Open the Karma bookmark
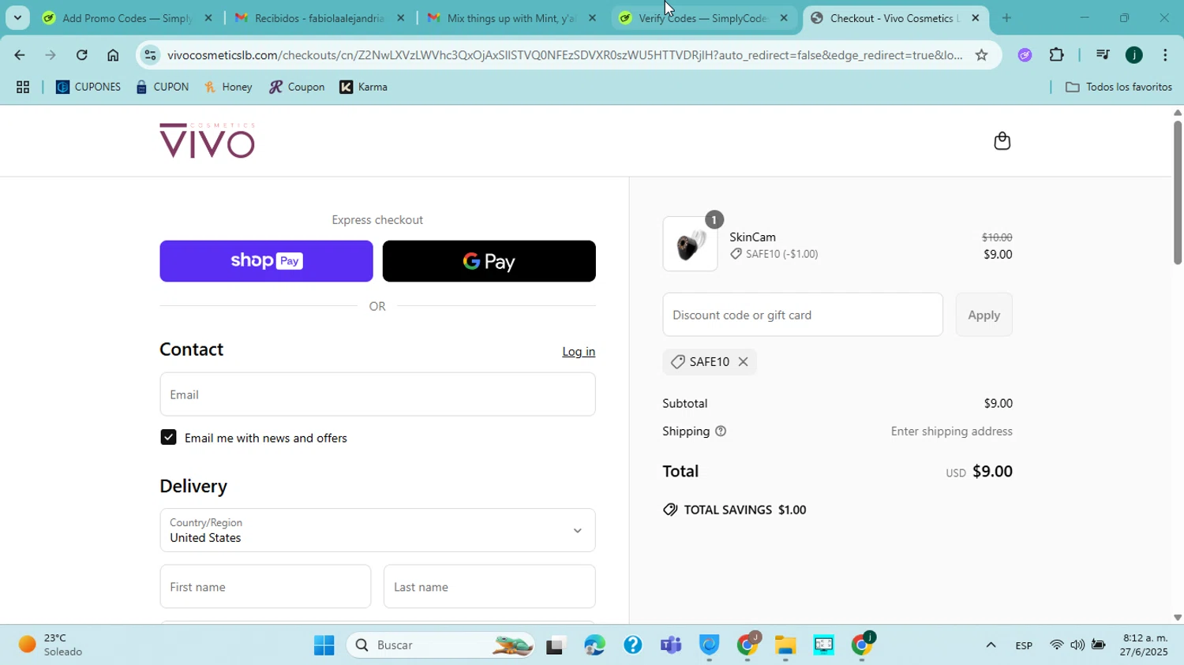 tap(363, 88)
